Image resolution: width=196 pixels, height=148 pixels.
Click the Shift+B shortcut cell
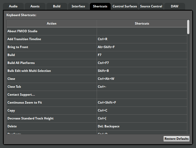click(142, 71)
